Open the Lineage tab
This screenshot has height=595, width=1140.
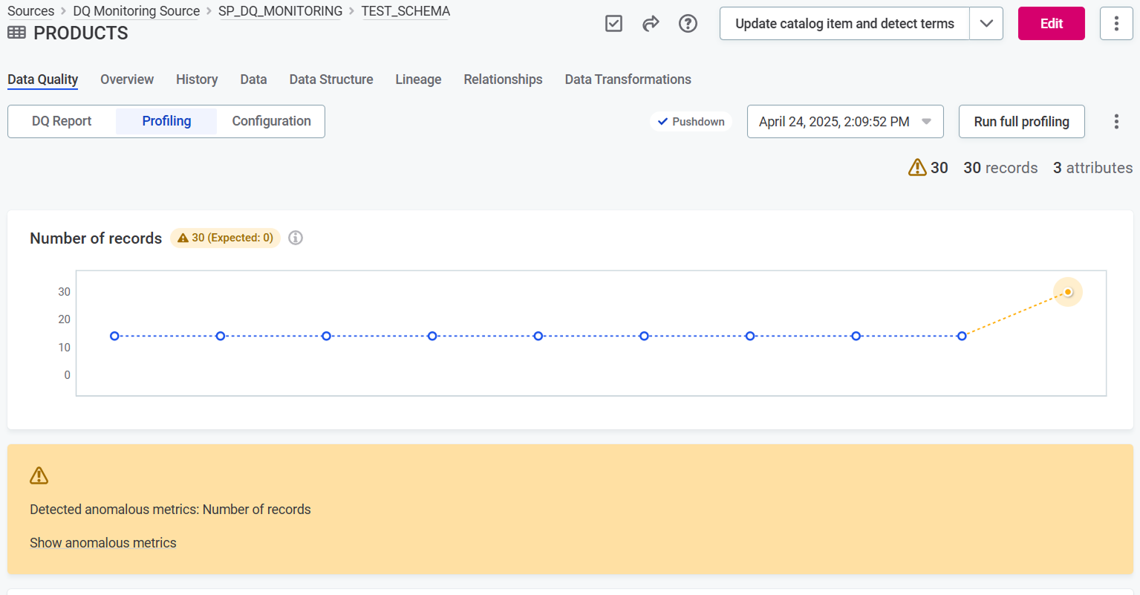coord(418,79)
